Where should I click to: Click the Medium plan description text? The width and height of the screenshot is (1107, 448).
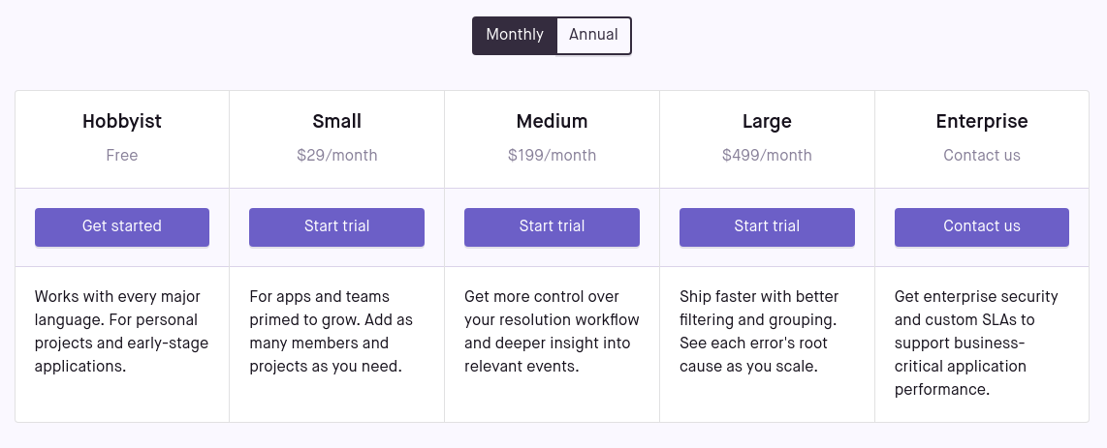click(x=552, y=331)
